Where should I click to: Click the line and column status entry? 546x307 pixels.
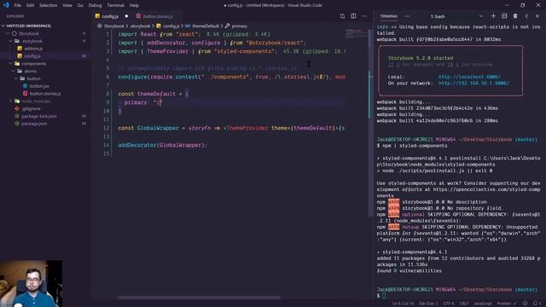tap(403, 304)
